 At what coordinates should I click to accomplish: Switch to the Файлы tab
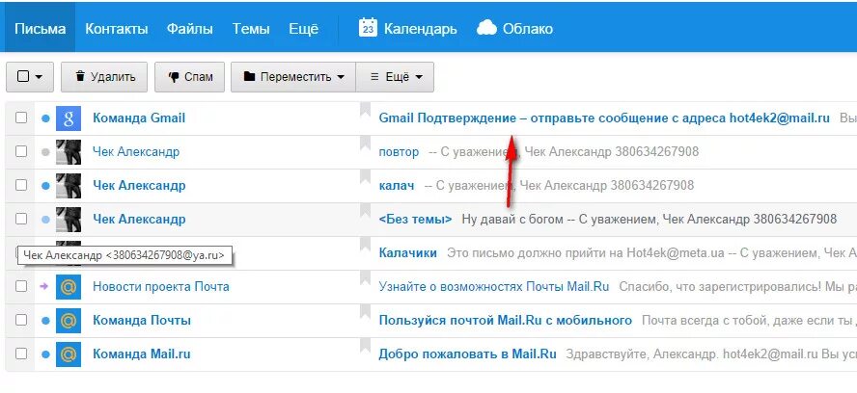click(190, 29)
